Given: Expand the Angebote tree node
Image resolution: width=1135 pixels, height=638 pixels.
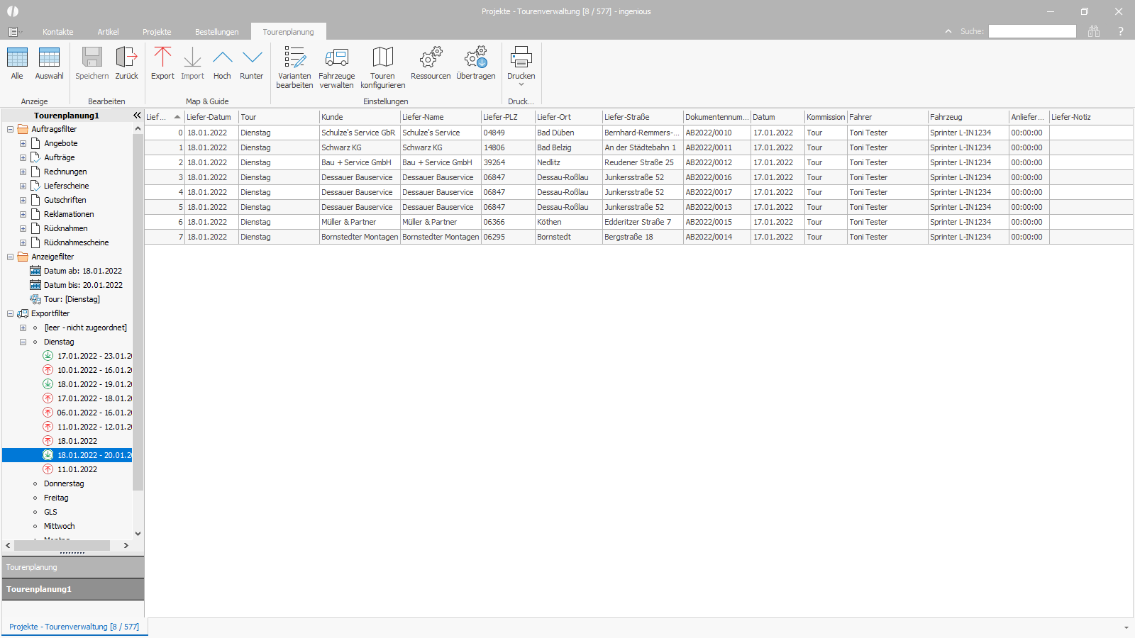Looking at the screenshot, I should tap(23, 143).
